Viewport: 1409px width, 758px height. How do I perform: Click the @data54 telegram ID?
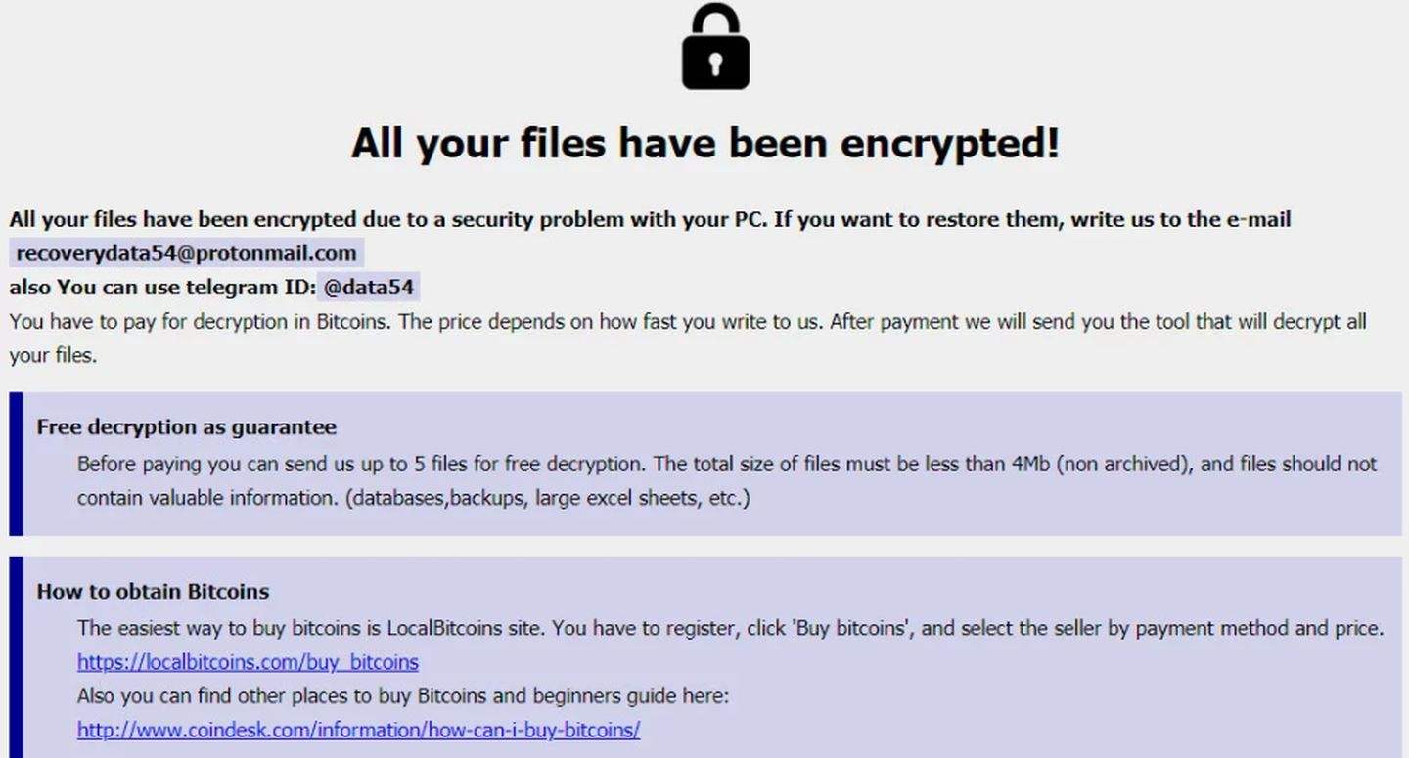coord(369,288)
